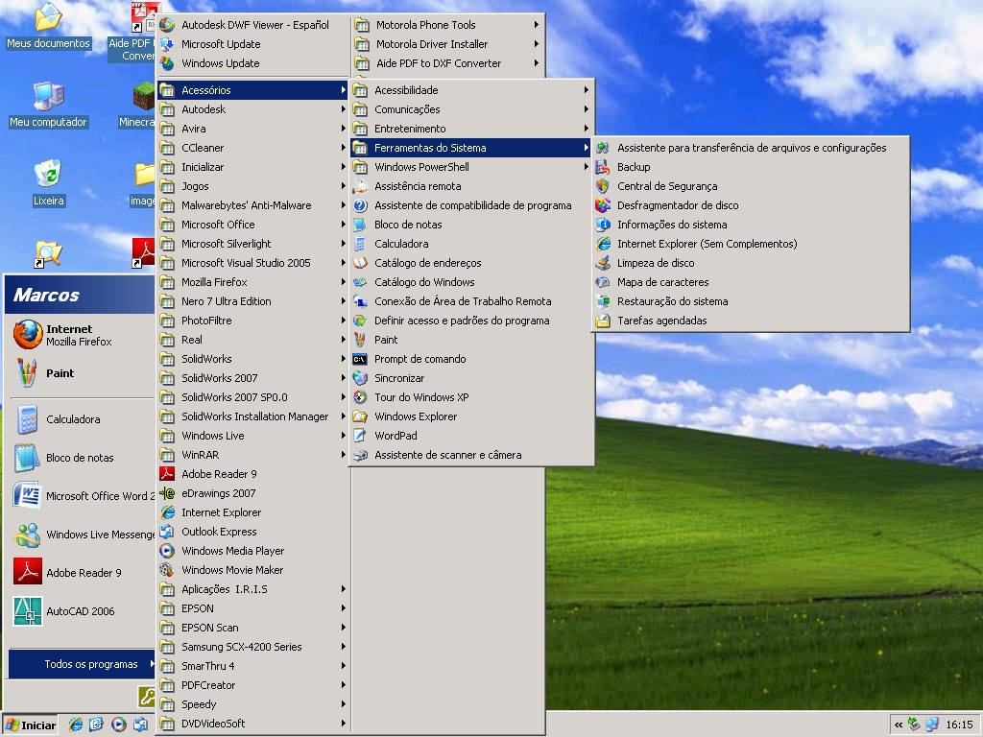Open the Jogos menu folder
The height and width of the screenshot is (737, 983).
tap(253, 186)
